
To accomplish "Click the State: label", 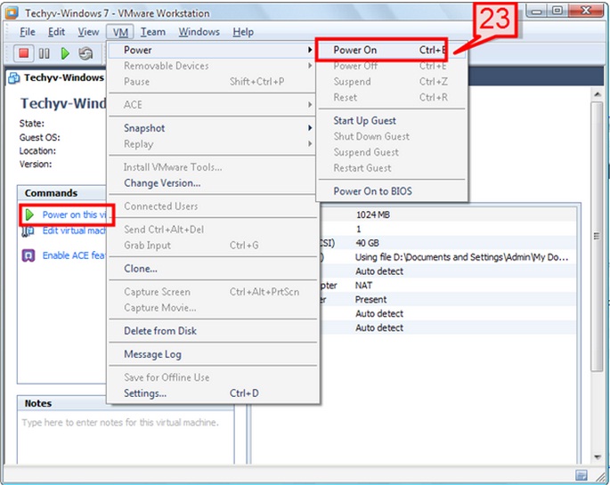I will tap(32, 124).
